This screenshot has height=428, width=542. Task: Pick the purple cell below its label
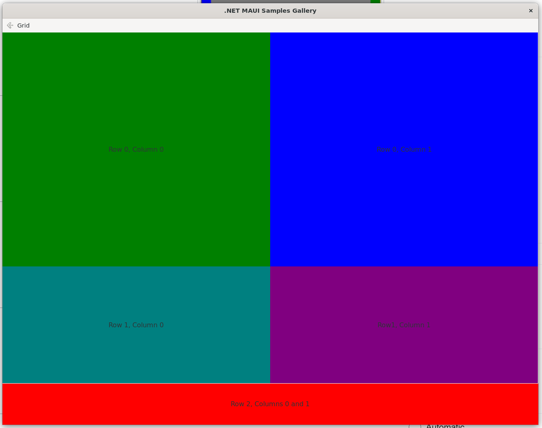[x=404, y=358]
